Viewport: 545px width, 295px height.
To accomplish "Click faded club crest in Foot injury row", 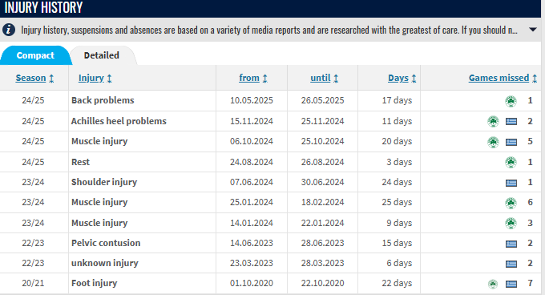I will [493, 284].
